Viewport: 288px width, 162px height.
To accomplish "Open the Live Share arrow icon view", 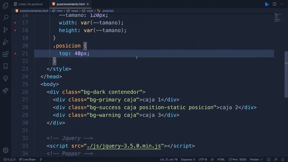I will [5, 90].
